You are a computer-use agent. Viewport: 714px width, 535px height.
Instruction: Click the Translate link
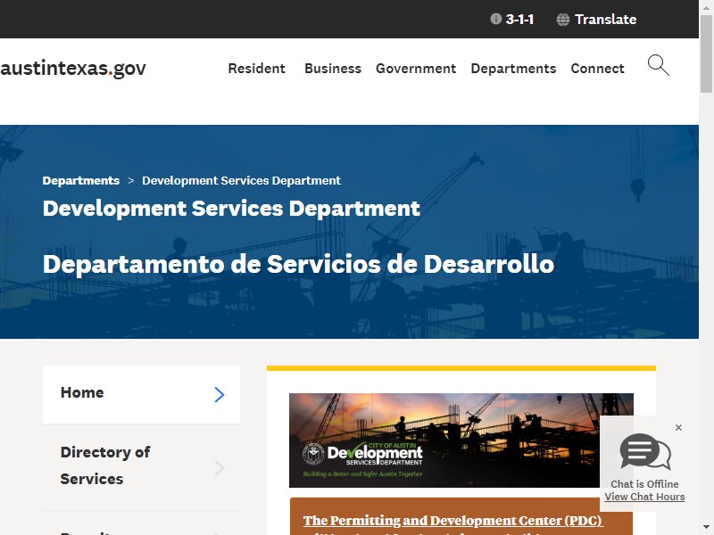click(606, 19)
